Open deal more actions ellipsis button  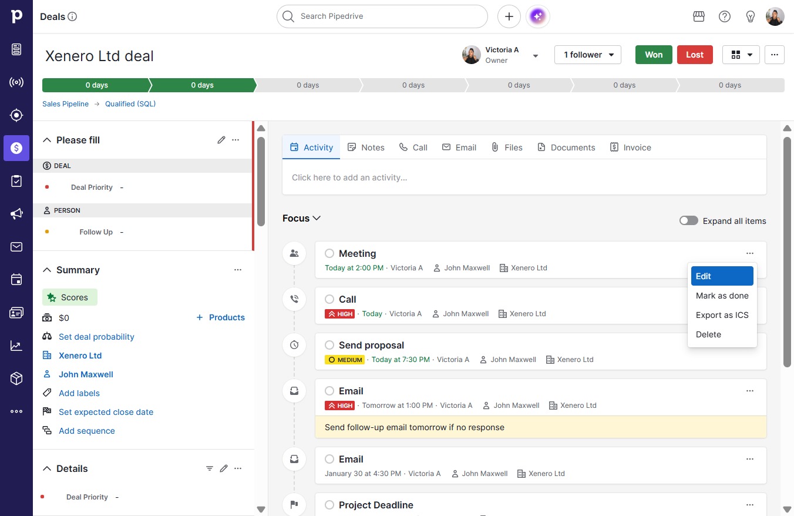pos(775,55)
